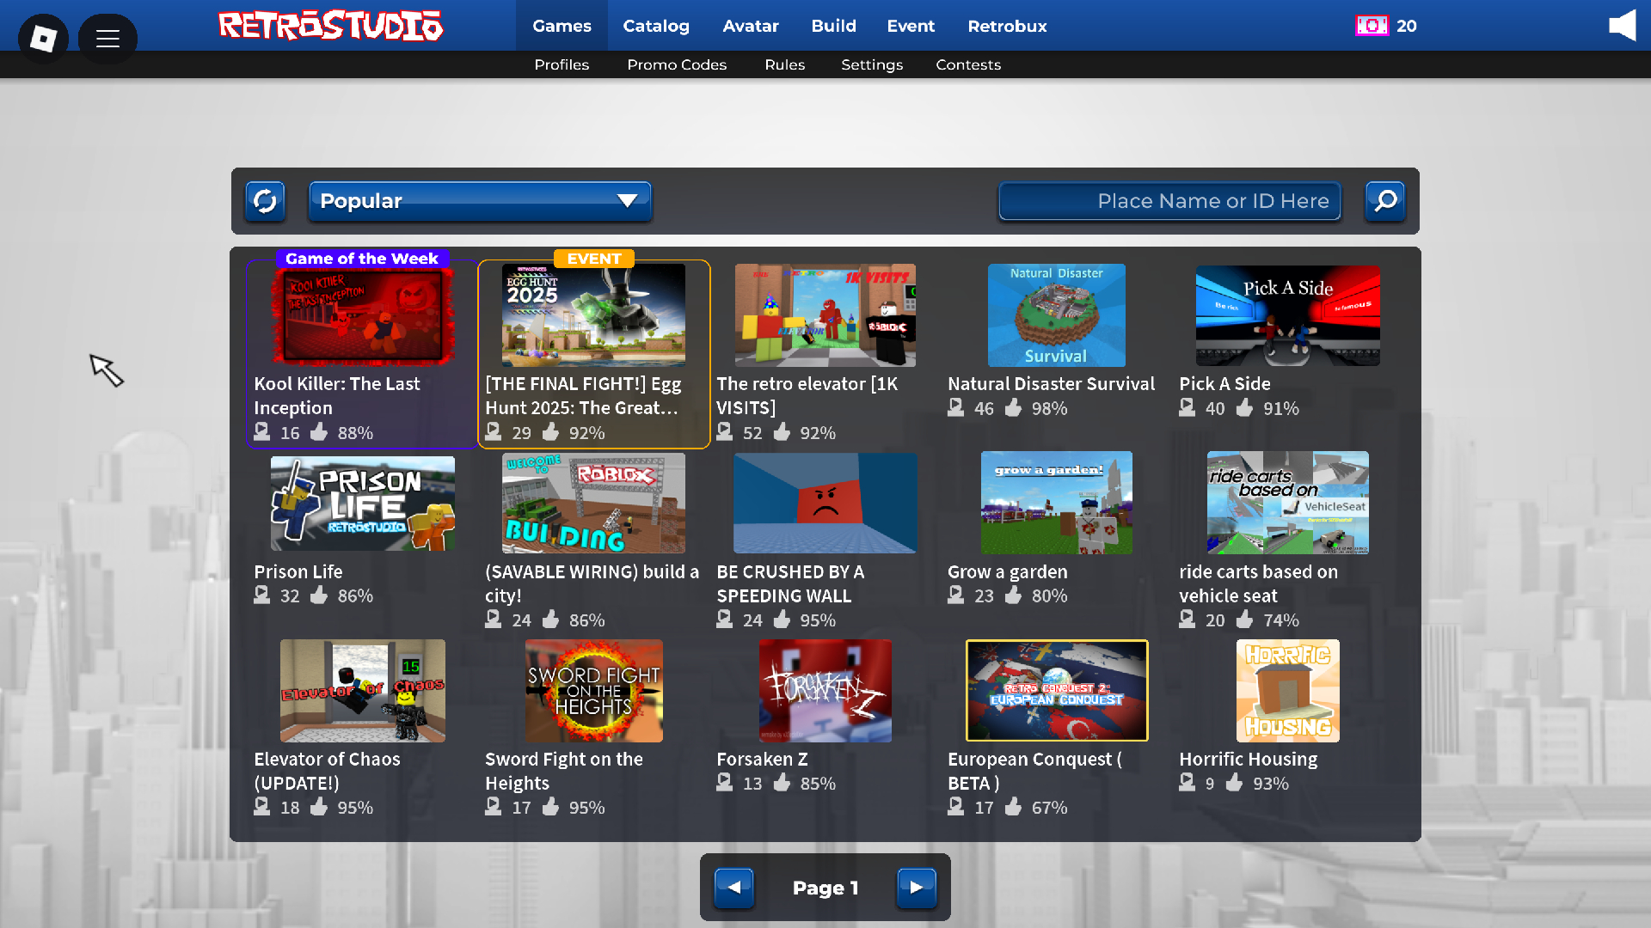Click the Kool Killer: The Last Inception title
The width and height of the screenshot is (1651, 928).
pos(337,396)
